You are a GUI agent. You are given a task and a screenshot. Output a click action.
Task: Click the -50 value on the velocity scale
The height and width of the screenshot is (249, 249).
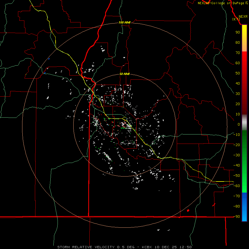(237, 176)
